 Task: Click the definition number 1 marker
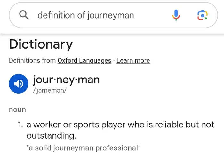(20, 125)
